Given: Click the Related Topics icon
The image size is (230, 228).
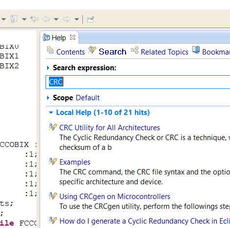Looking at the screenshot, I should (x=135, y=50).
